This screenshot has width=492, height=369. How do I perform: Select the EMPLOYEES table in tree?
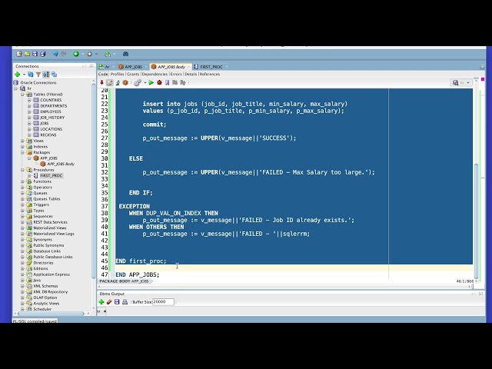51,111
